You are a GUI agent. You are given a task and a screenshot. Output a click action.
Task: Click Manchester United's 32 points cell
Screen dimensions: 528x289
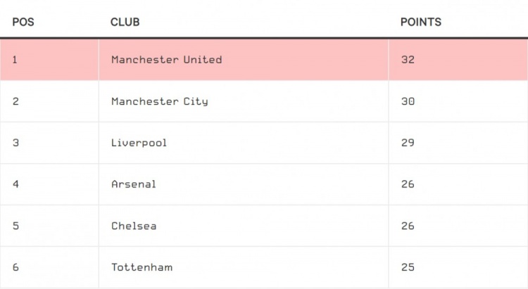458,60
